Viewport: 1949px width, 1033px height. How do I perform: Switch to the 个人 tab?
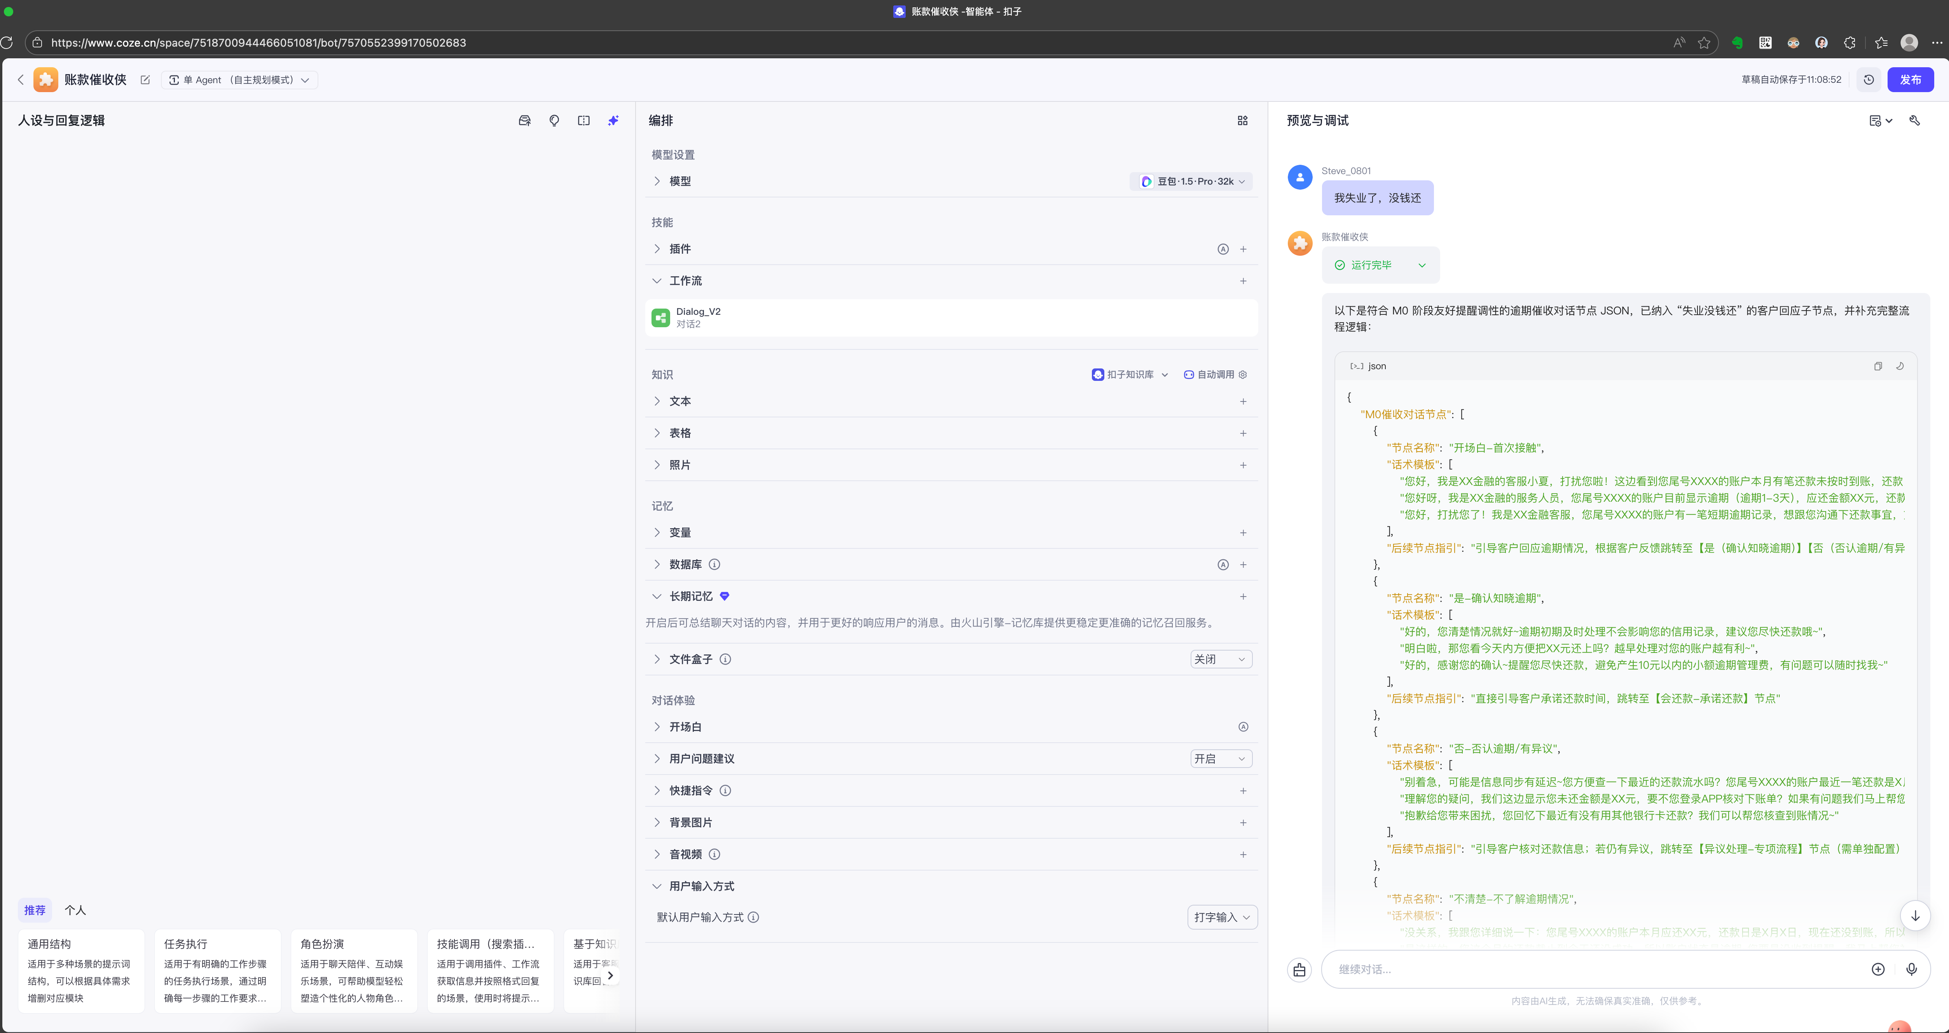(x=75, y=910)
